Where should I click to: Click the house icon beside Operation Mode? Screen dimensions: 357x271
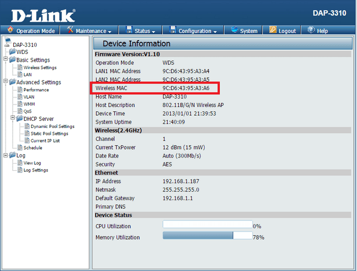tap(10, 29)
